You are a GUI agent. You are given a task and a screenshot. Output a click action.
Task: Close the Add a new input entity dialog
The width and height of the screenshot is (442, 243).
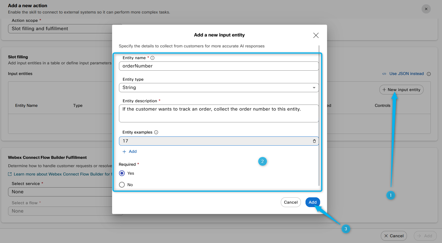(x=316, y=35)
